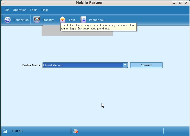Open the Connection tab icon
Image resolution: width=190 pixels, height=136 pixels.
8,20
